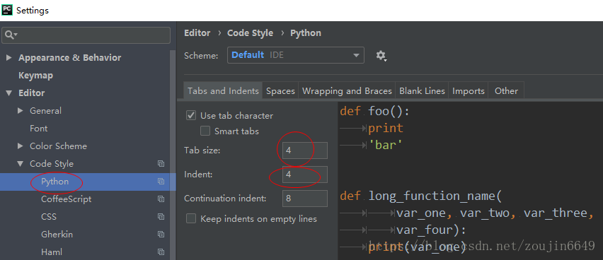Click the Indent input field
The image size is (603, 260).
(305, 175)
